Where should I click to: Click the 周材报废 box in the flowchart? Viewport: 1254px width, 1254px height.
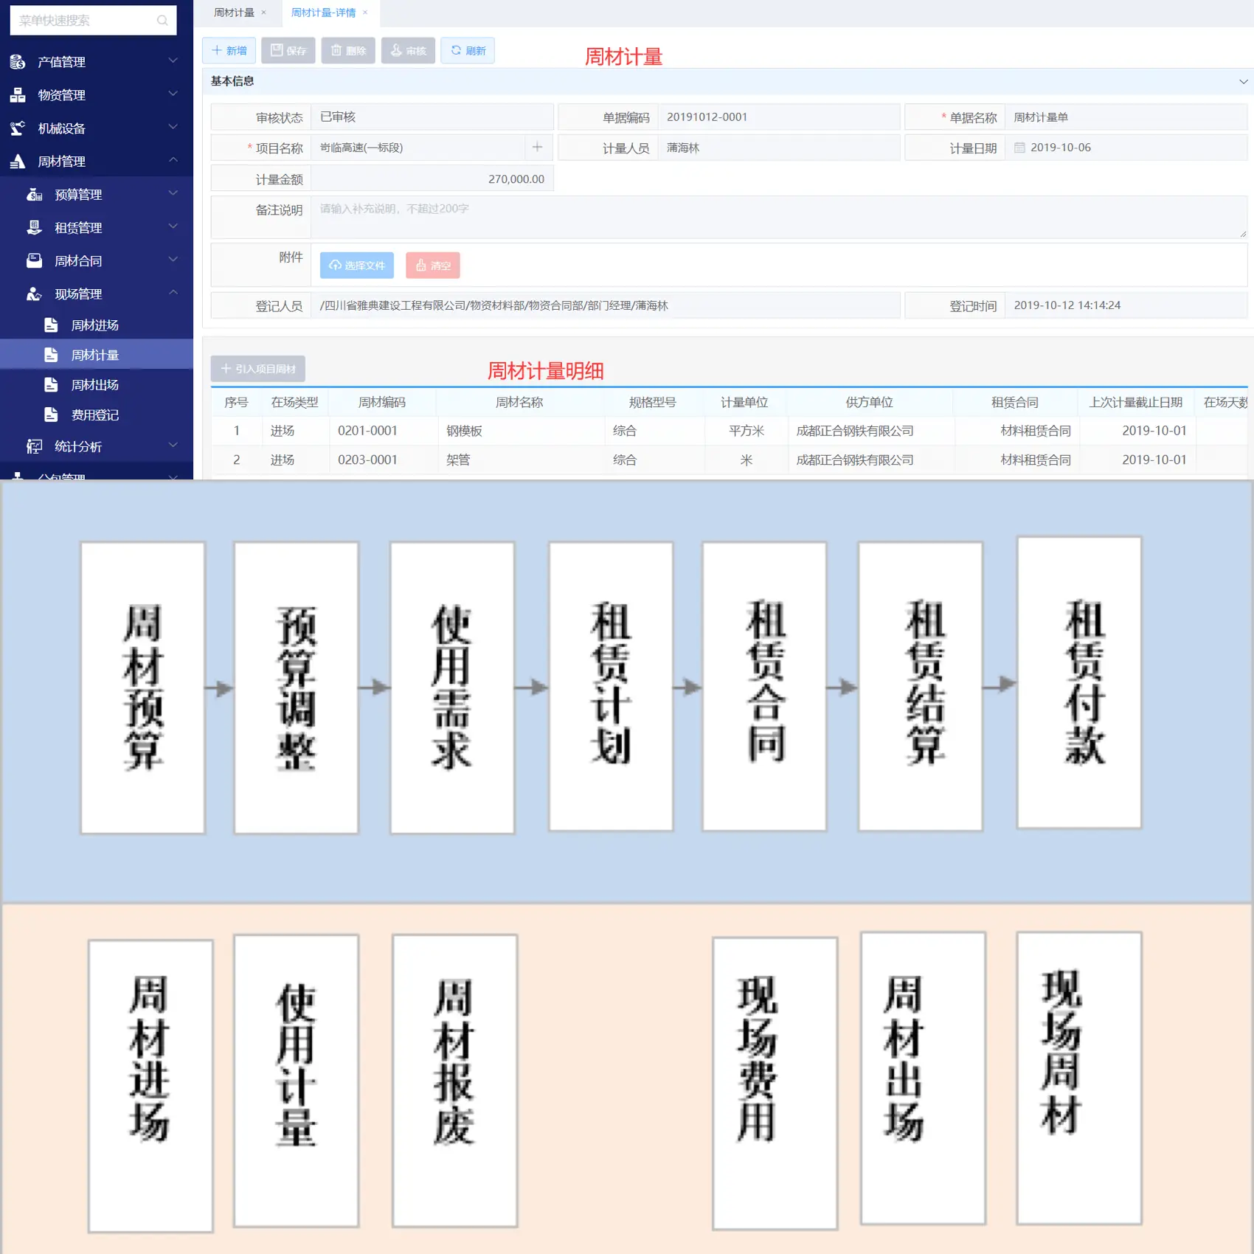pyautogui.click(x=454, y=1080)
